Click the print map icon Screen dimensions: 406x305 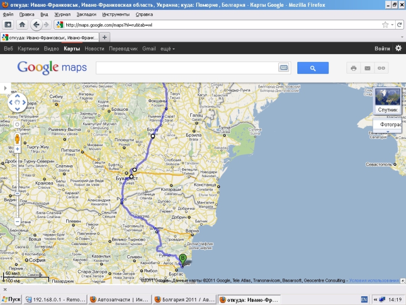[x=353, y=68]
